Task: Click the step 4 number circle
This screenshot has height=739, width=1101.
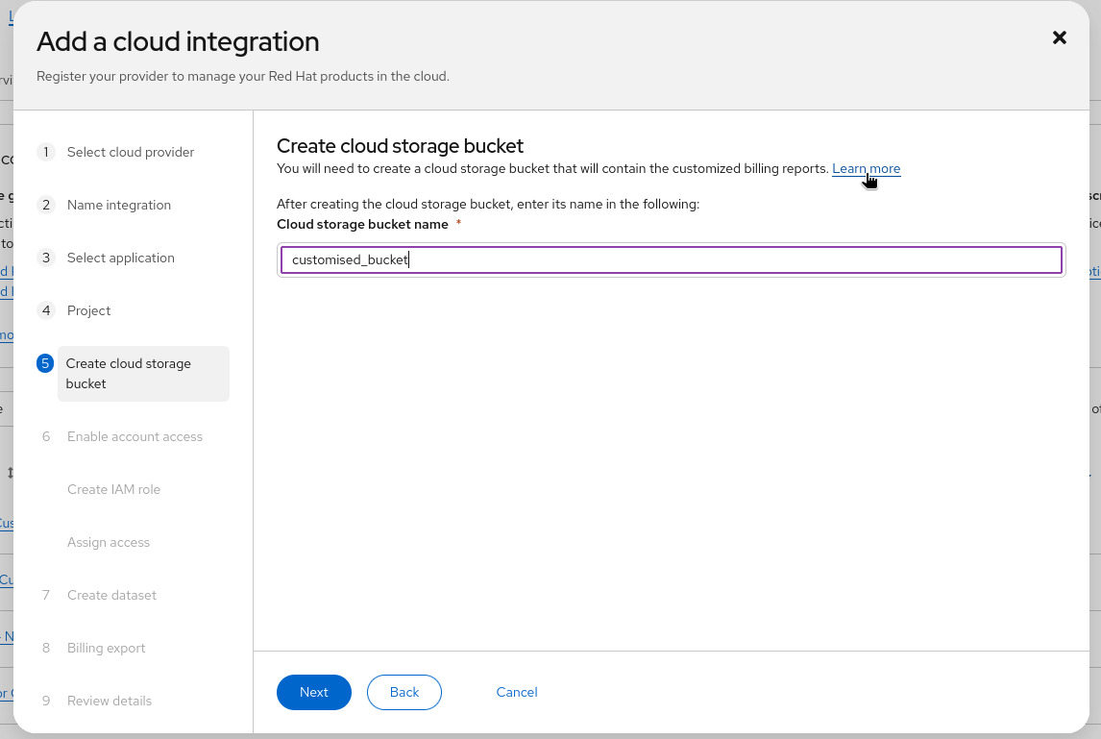Action: coord(45,310)
